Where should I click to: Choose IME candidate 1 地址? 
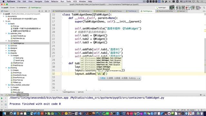click(103, 78)
